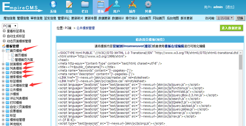Open 审核信息 menu item
The width and height of the screenshot is (246, 126).
click(x=36, y=18)
